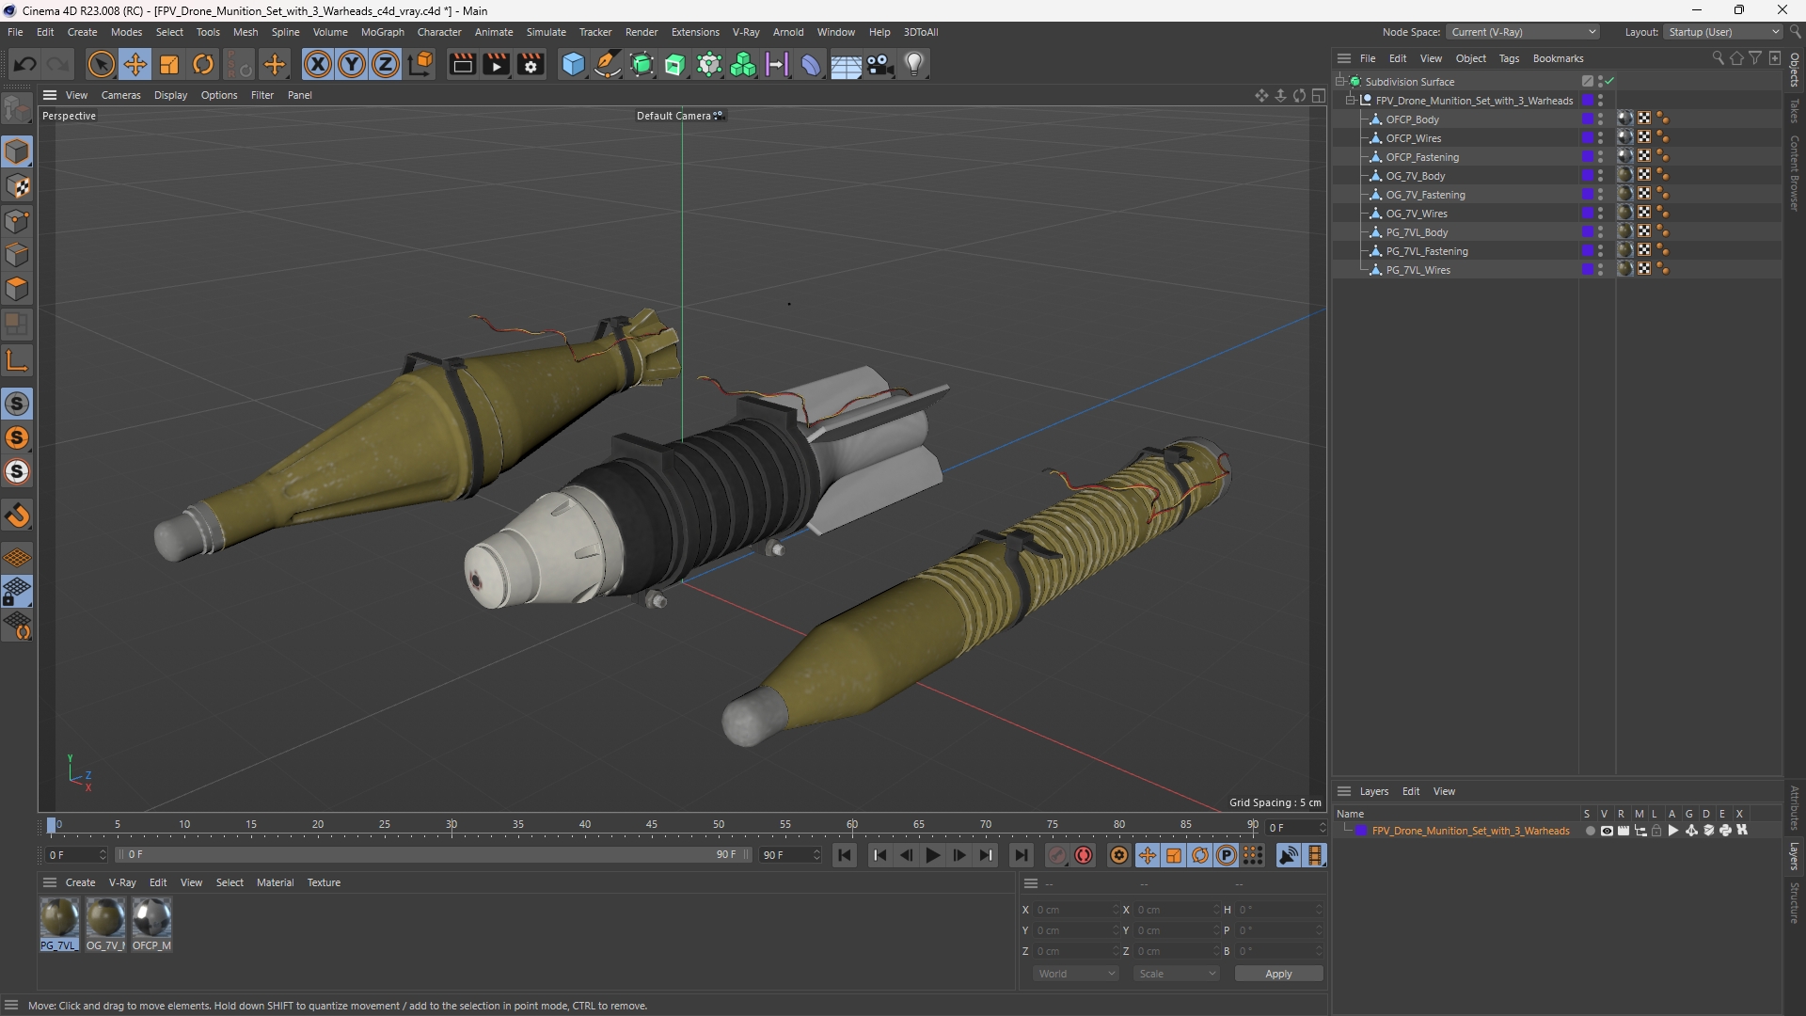Click Render View clapperboard icon
The image size is (1806, 1016).
(x=462, y=64)
